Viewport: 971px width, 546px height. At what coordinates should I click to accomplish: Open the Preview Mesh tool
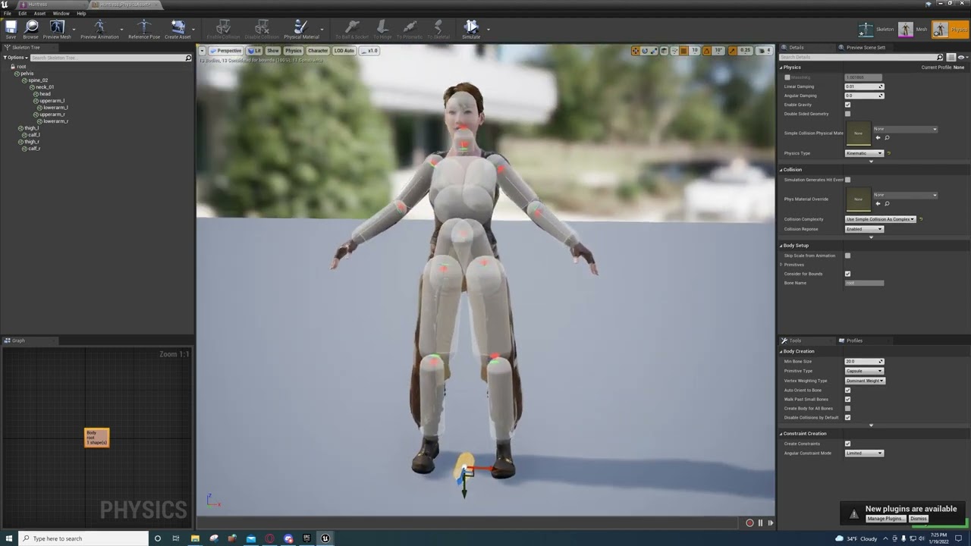click(x=57, y=30)
